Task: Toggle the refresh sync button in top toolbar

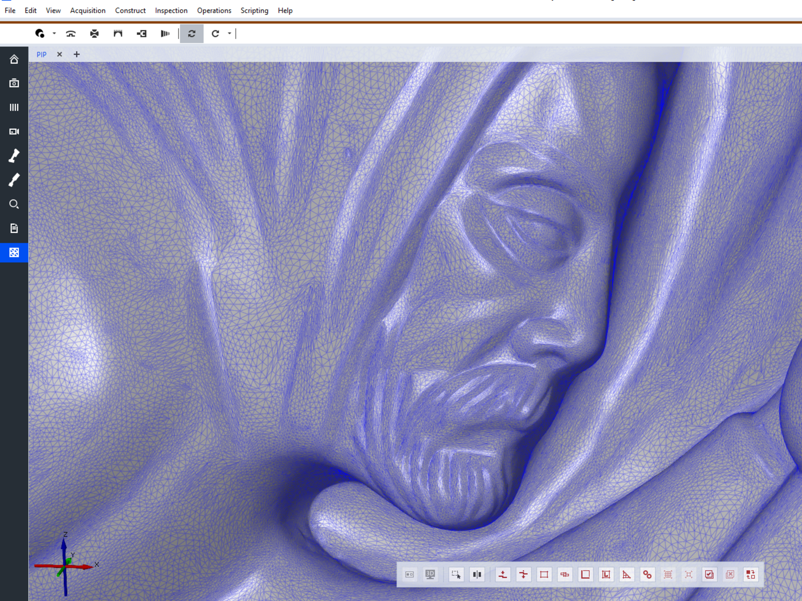Action: [x=192, y=34]
